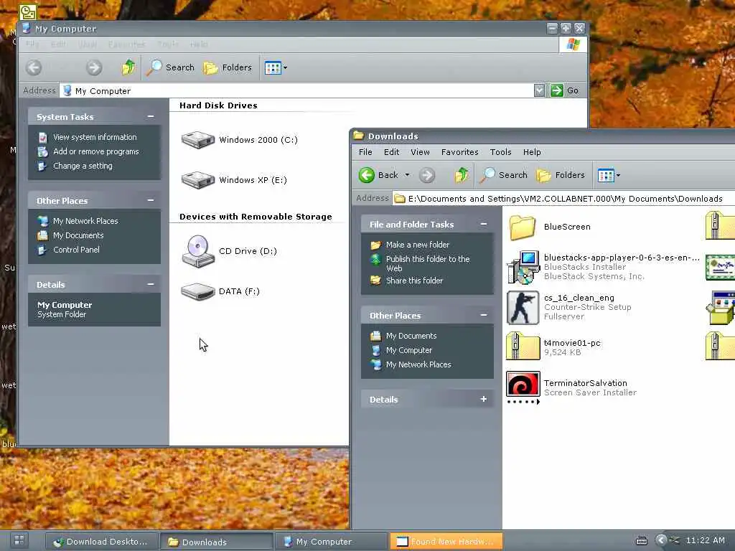Screen dimensions: 735x551
Task: Collapse Other Places panel in Downloads
Action: point(483,315)
